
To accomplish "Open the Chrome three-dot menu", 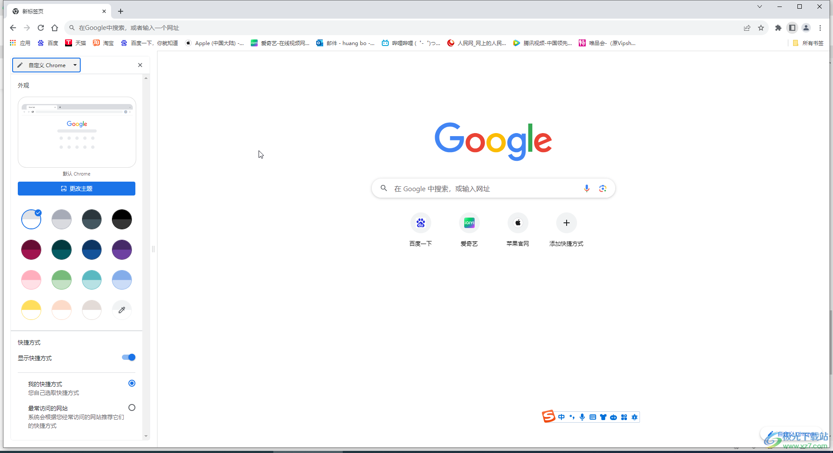I will point(820,28).
